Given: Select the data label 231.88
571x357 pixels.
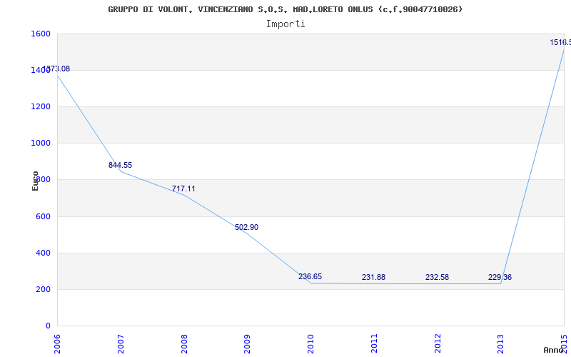Looking at the screenshot, I should [373, 277].
